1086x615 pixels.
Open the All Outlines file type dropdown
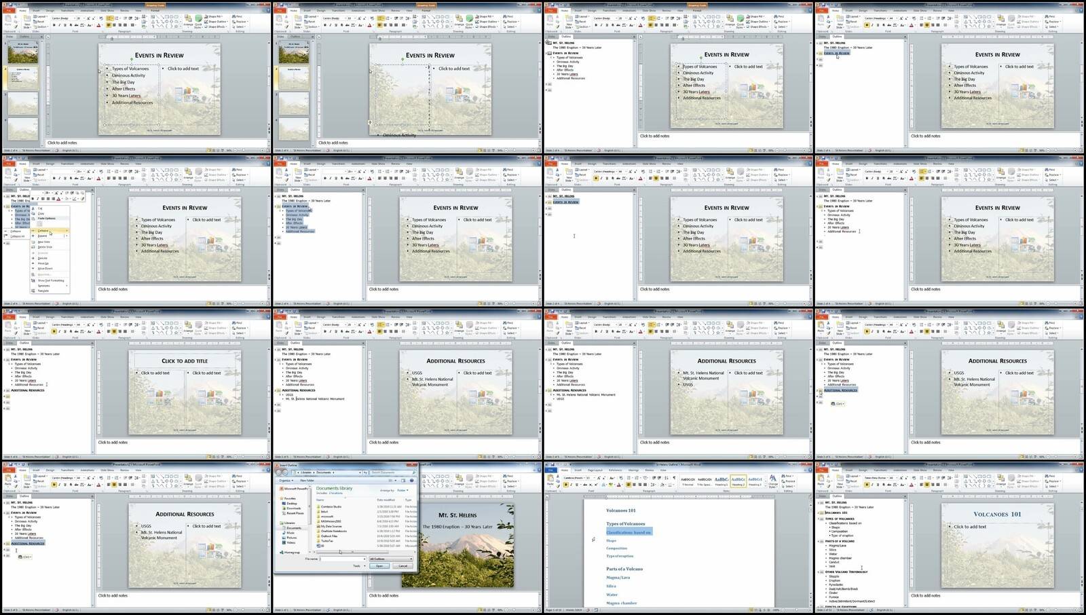(x=391, y=559)
